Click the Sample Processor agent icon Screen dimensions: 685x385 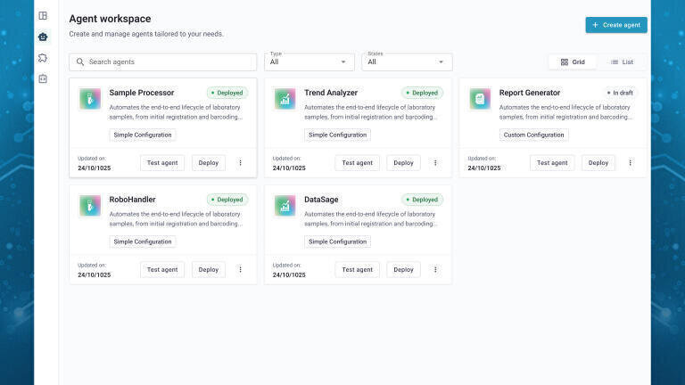(x=90, y=99)
